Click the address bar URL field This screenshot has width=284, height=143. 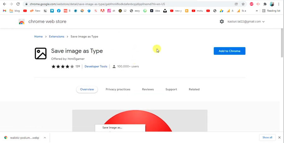click(126, 4)
